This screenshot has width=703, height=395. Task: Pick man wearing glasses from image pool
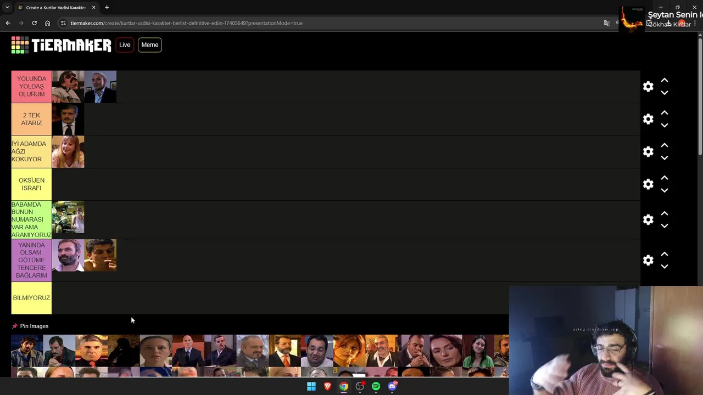[x=317, y=351]
